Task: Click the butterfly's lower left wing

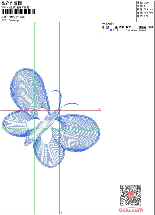Action: pos(17,124)
